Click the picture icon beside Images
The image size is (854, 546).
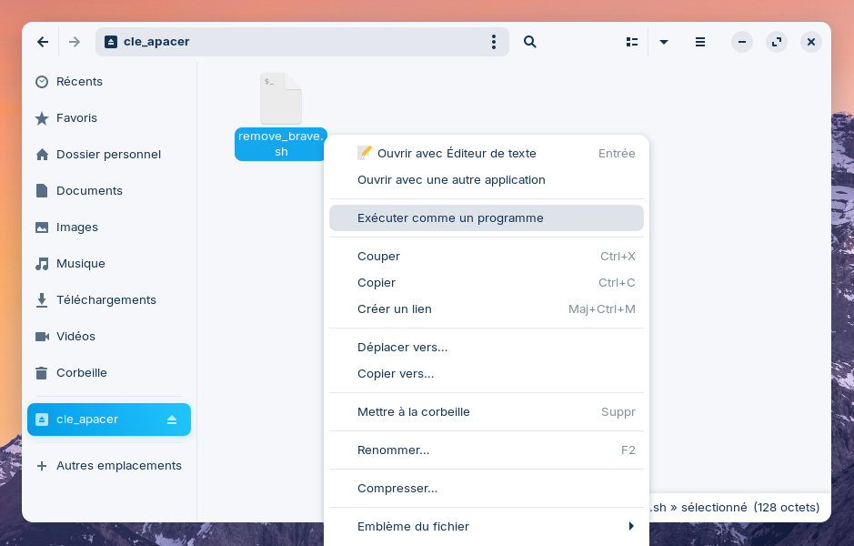click(x=42, y=227)
